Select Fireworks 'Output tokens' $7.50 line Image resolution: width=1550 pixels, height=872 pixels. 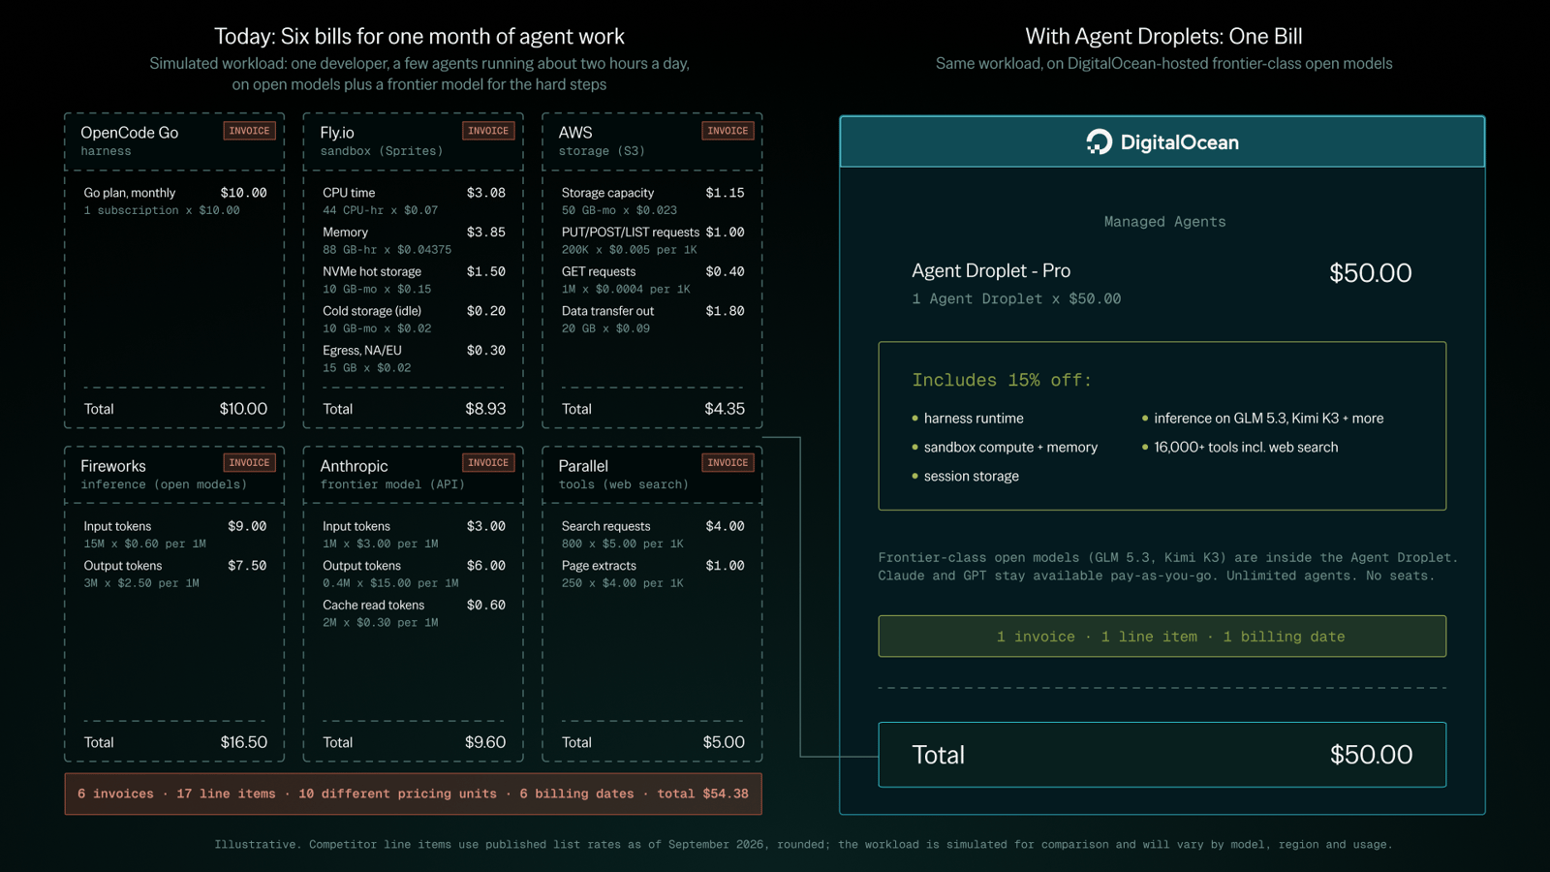tap(175, 574)
